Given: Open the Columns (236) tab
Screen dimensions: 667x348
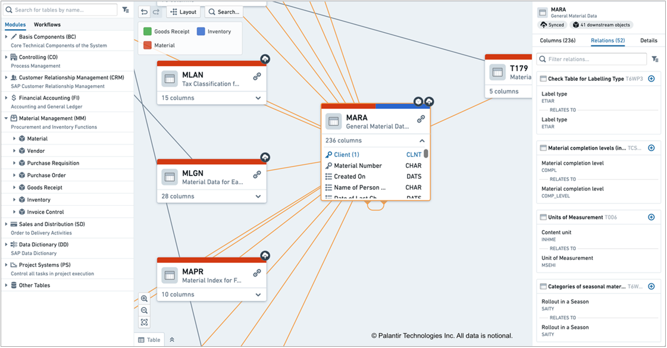Looking at the screenshot, I should click(x=558, y=40).
